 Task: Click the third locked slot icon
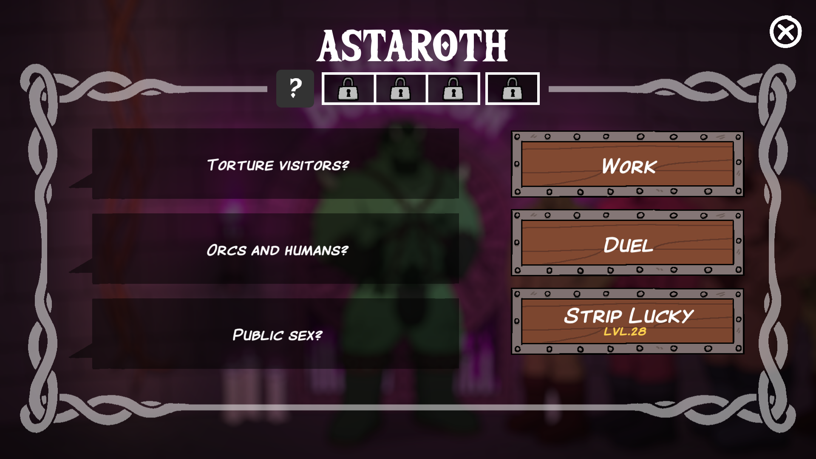452,88
